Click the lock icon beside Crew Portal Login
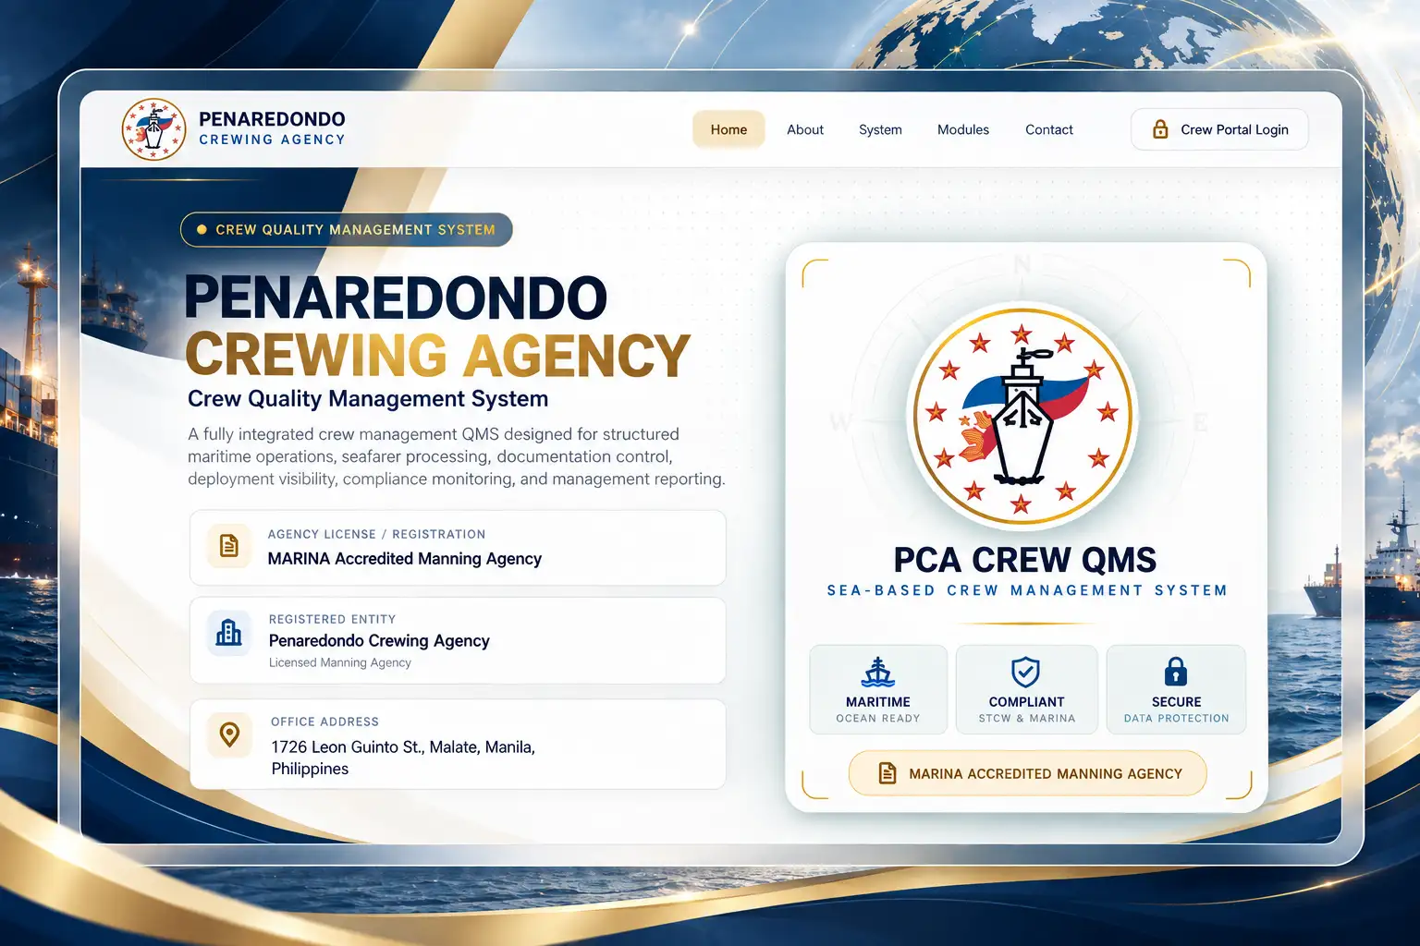Screen dimensions: 1420x946 [1160, 129]
